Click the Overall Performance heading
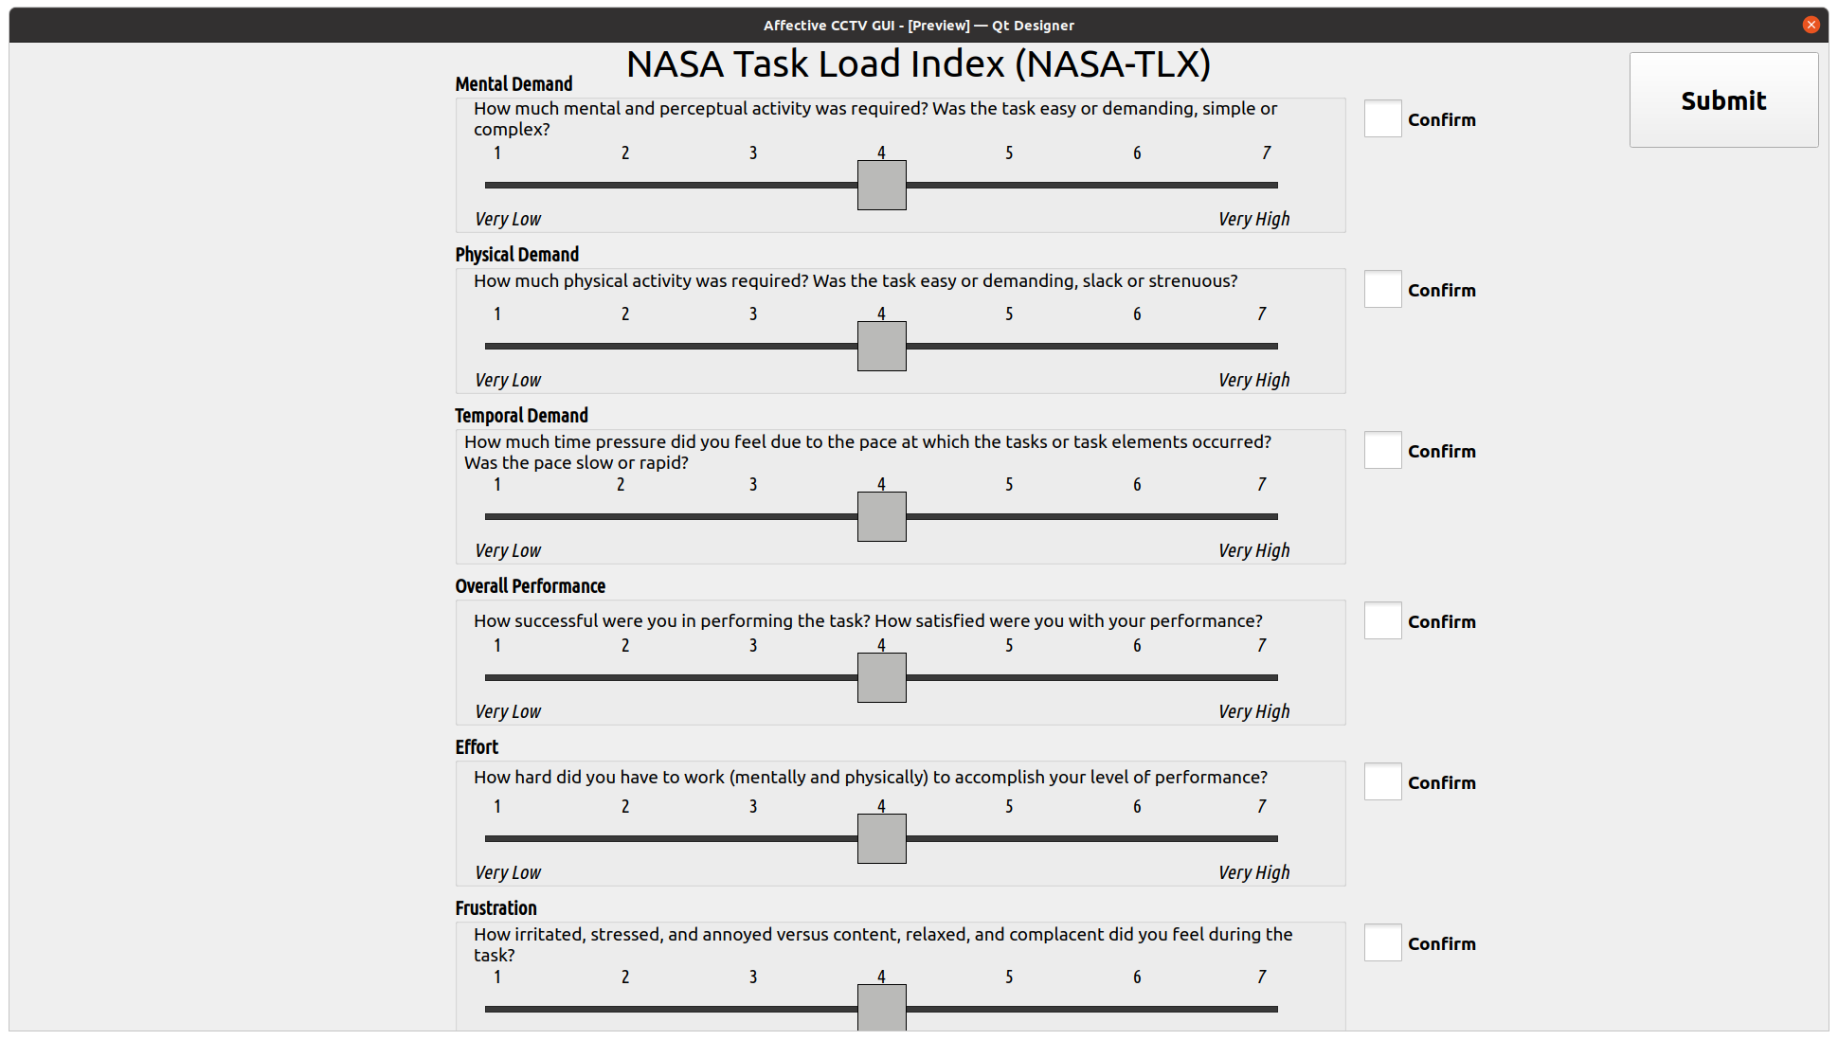 coord(530,586)
